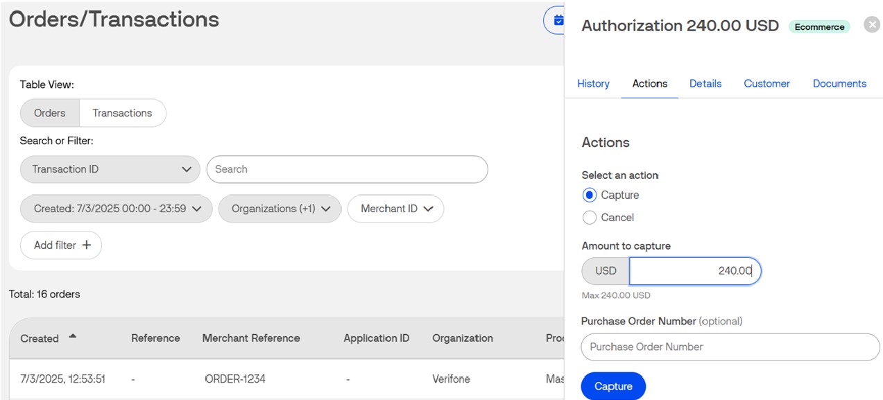The height and width of the screenshot is (400, 883).
Task: Click the Organization column header
Action: pos(463,338)
